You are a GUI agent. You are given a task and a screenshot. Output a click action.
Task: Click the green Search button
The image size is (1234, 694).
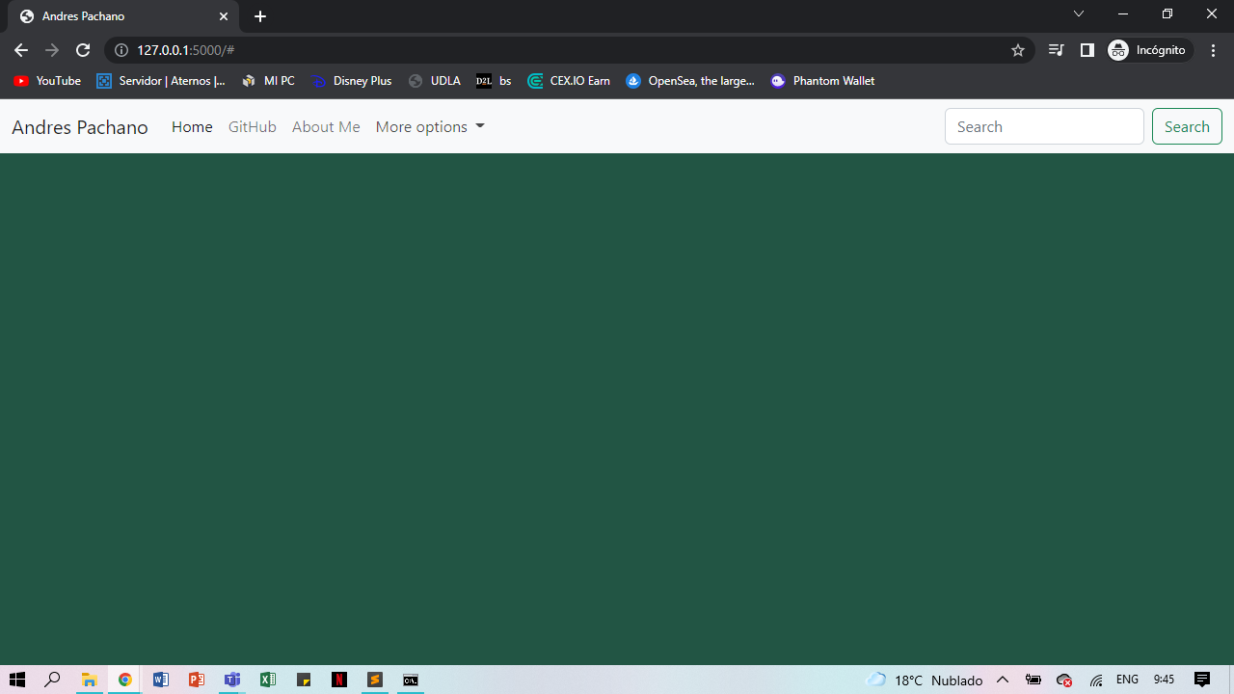[1187, 126]
